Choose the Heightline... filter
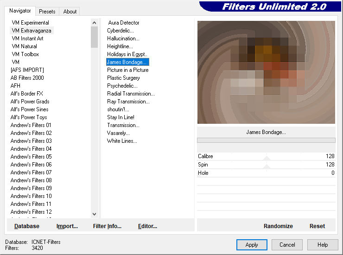343x255 pixels. [120, 46]
